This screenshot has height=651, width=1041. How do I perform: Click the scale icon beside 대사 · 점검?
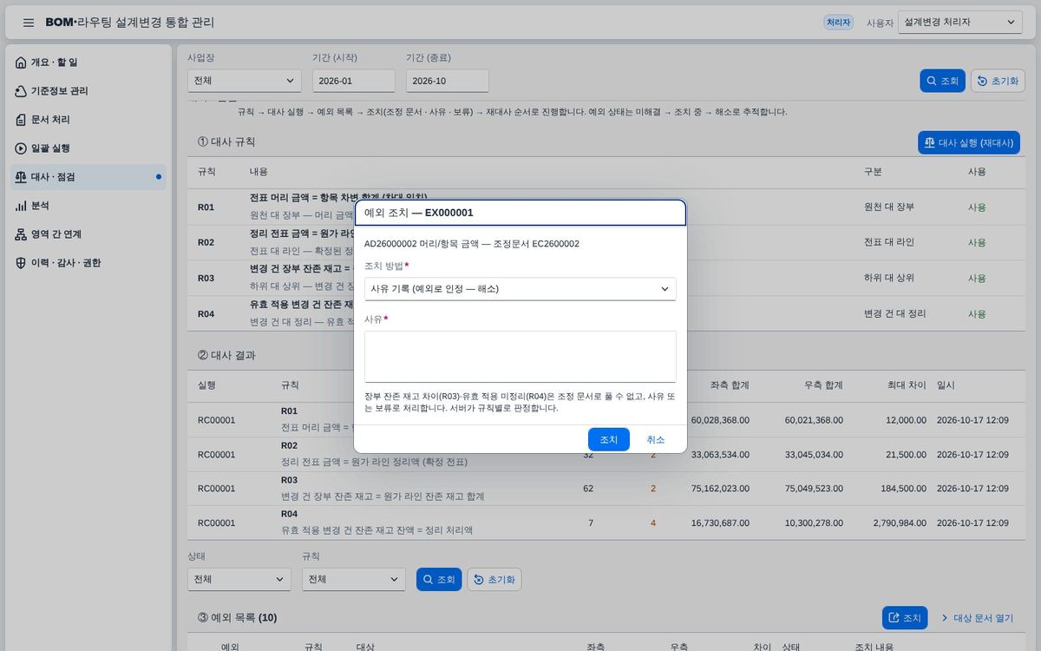pos(21,177)
